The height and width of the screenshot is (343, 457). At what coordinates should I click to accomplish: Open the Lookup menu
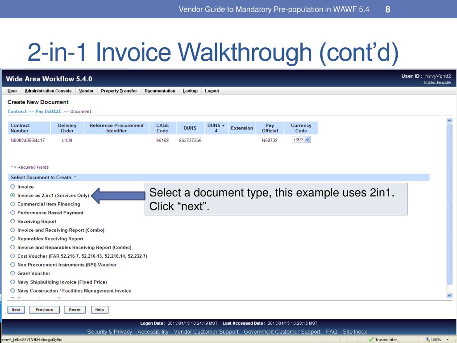pyautogui.click(x=190, y=91)
